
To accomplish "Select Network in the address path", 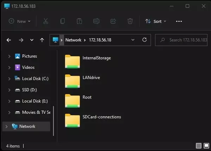I will [73, 40].
